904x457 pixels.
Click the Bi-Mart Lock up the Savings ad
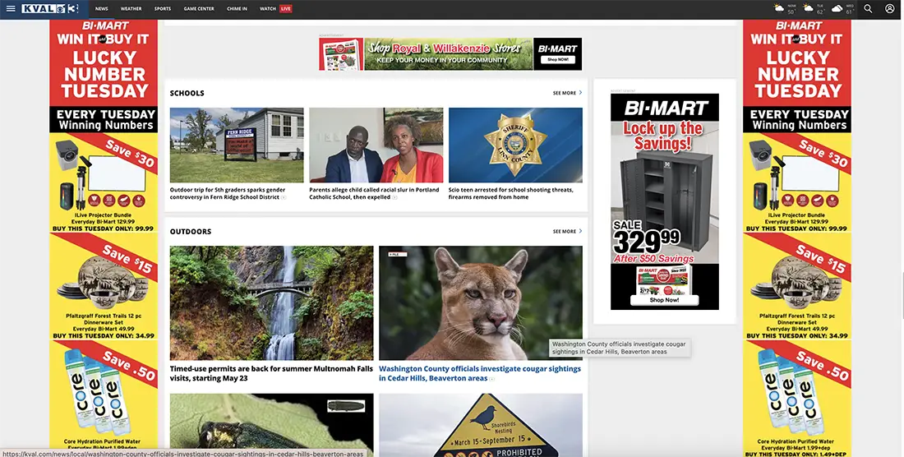tap(665, 201)
